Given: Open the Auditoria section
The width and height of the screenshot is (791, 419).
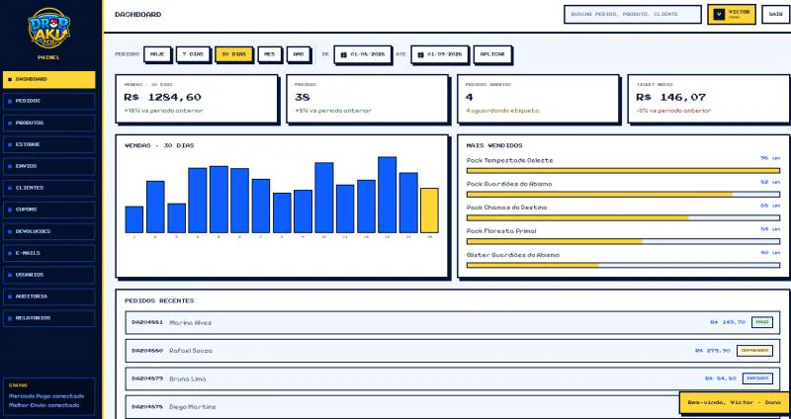Looking at the screenshot, I should click(48, 296).
